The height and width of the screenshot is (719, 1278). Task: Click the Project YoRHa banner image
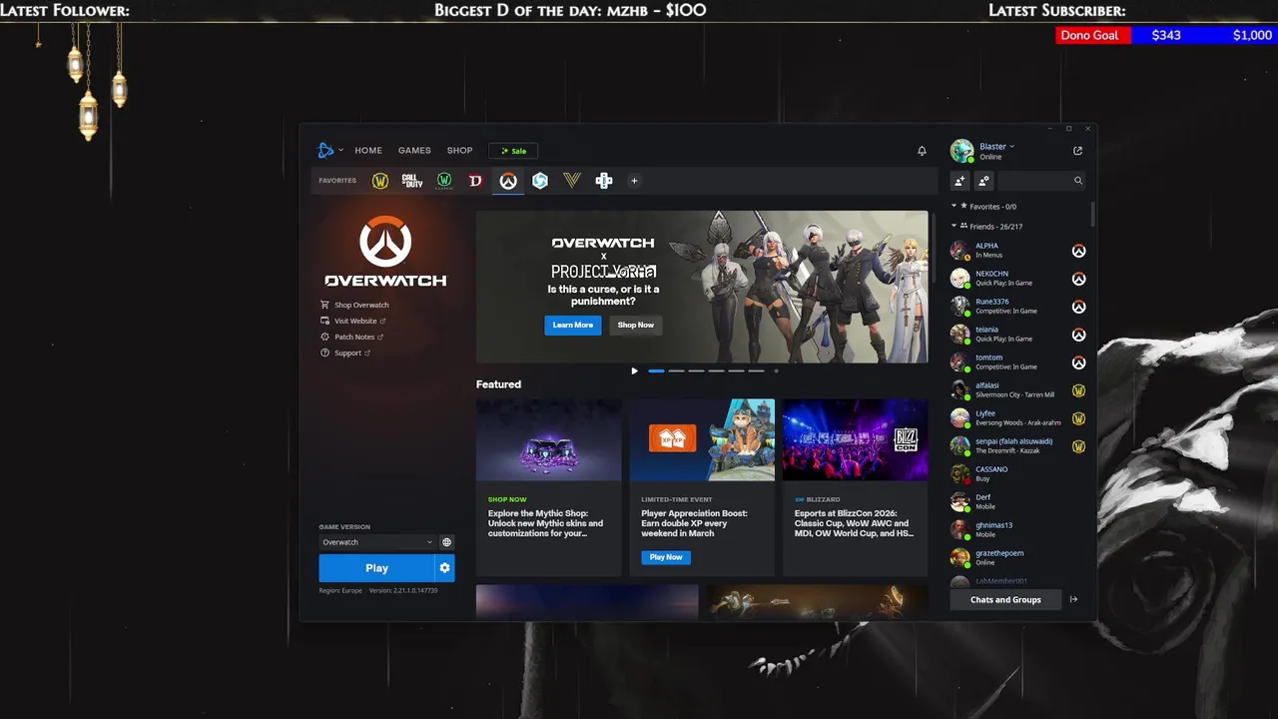point(702,287)
